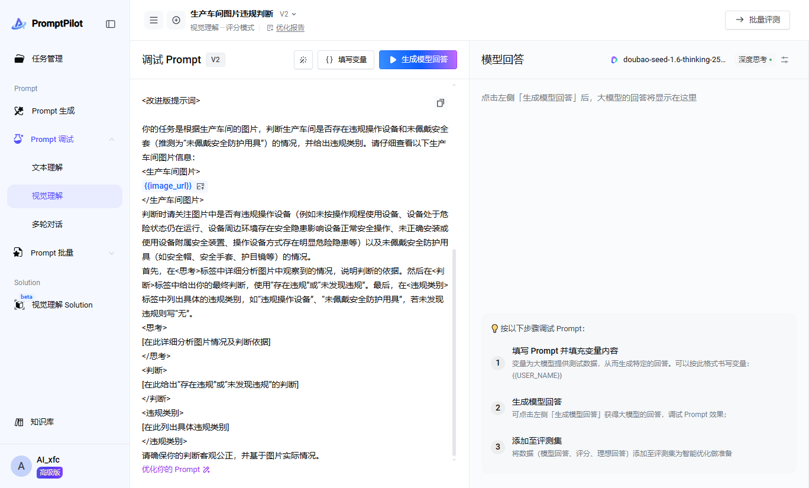
Task: Collapse the Prompt 调试 menu section
Action: pyautogui.click(x=112, y=140)
